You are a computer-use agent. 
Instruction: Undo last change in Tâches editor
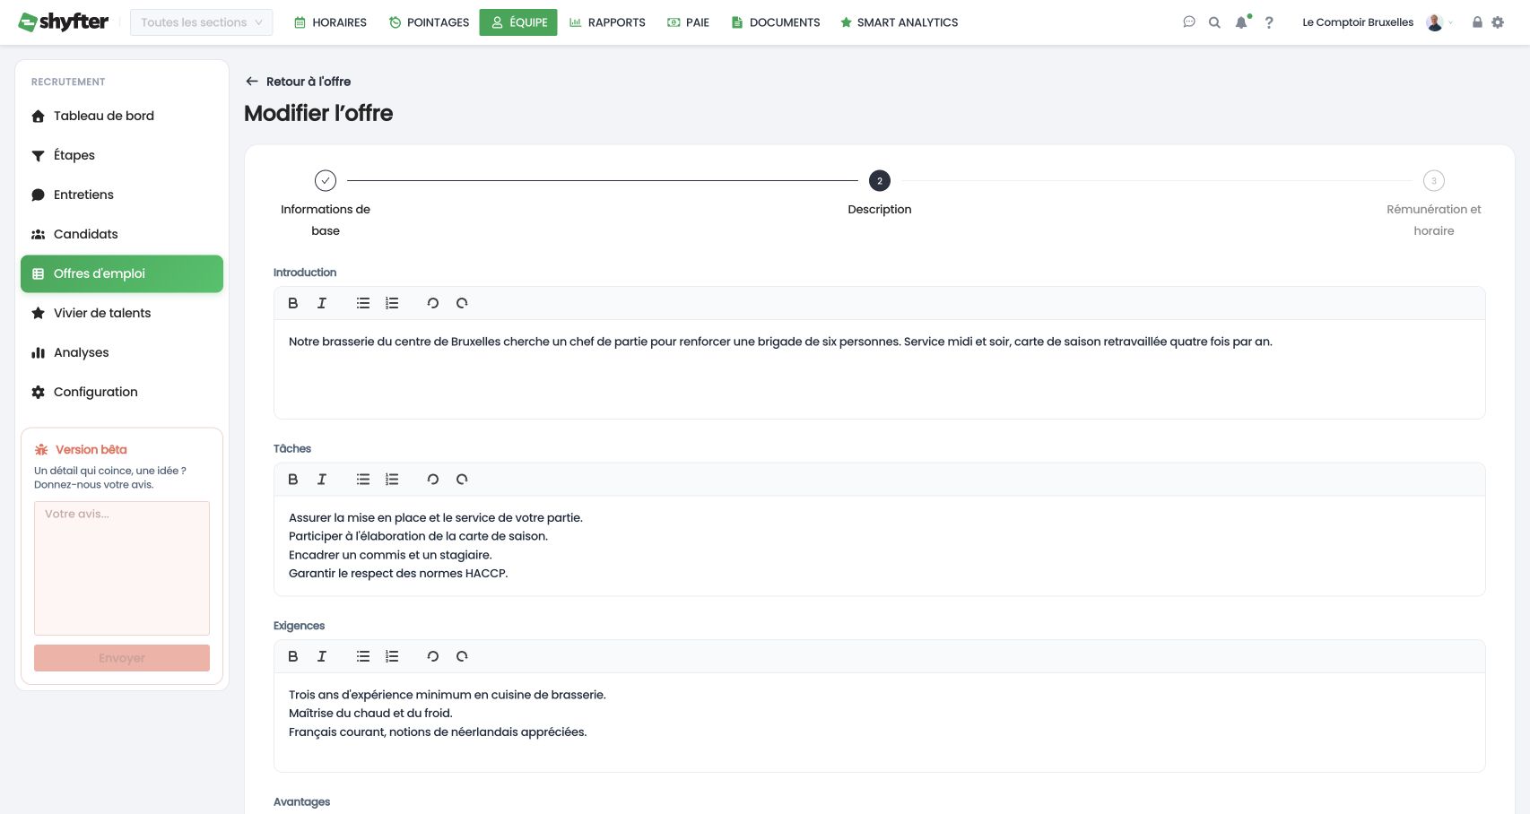pos(433,480)
